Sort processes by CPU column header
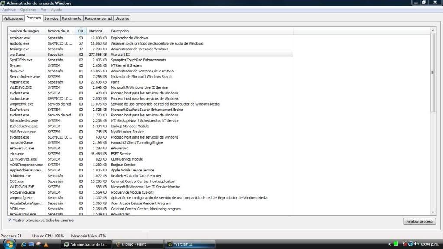Screen dimensions: 443x249 pyautogui.click(x=81, y=31)
